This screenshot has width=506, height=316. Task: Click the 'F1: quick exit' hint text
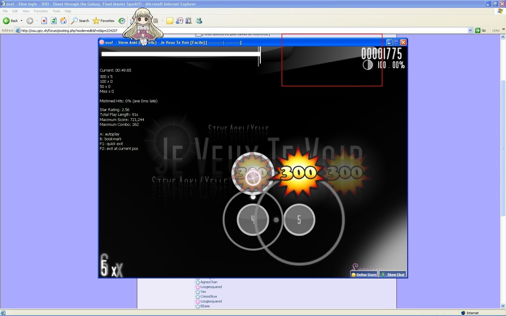point(111,144)
